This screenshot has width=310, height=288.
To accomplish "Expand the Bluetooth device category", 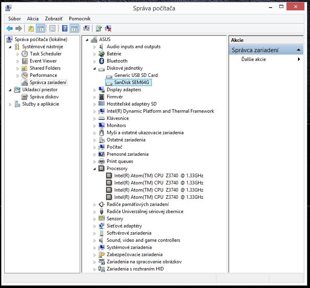I will pos(95,61).
